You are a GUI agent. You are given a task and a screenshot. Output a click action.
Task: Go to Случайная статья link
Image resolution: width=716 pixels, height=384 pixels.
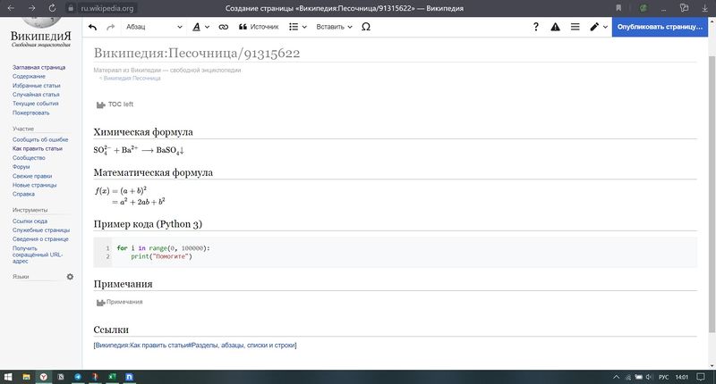coord(36,94)
